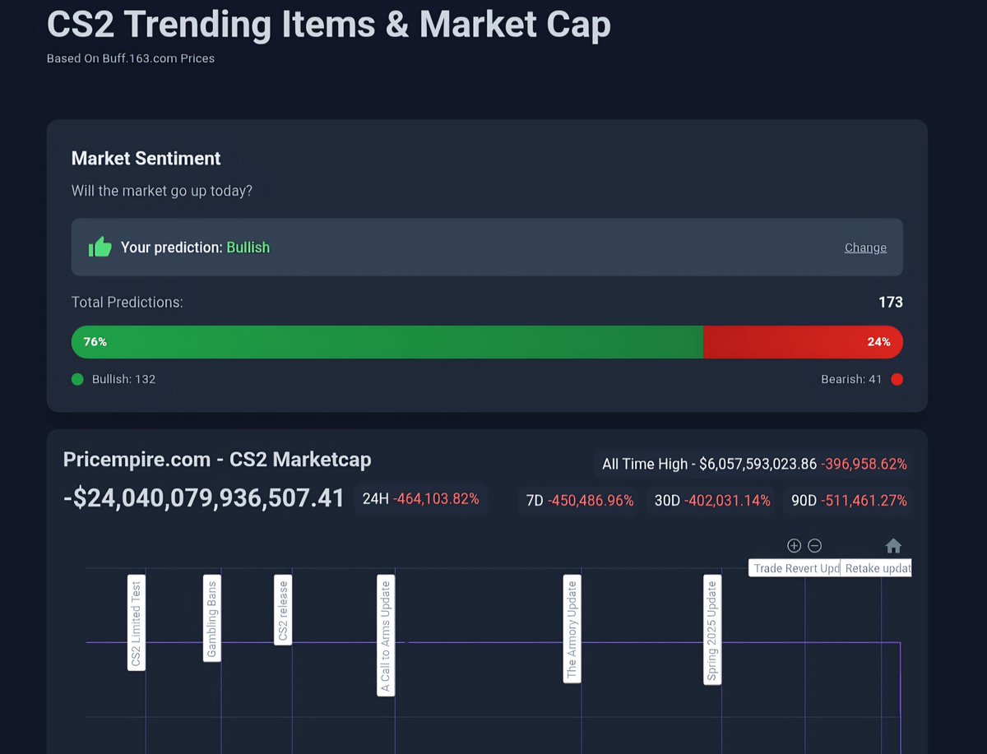Click the Bearish: 41 label
The width and height of the screenshot is (987, 754).
(x=851, y=379)
